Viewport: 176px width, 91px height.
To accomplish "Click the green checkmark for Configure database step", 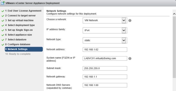I will [x=3, y=44].
